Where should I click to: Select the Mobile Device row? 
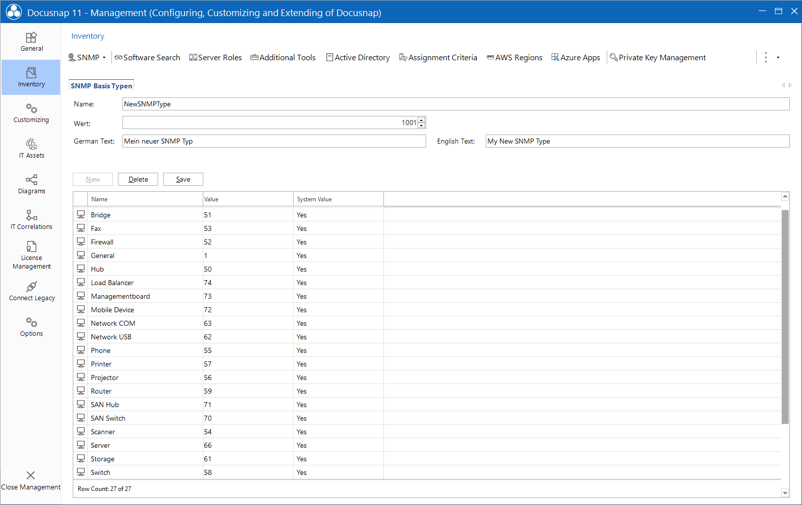pos(427,310)
